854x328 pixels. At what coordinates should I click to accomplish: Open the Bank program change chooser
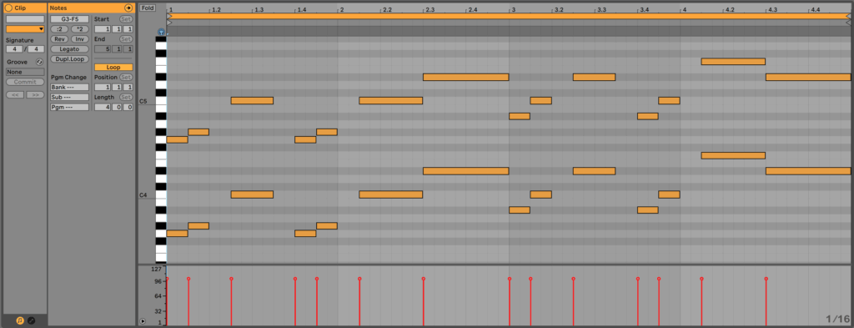point(70,87)
